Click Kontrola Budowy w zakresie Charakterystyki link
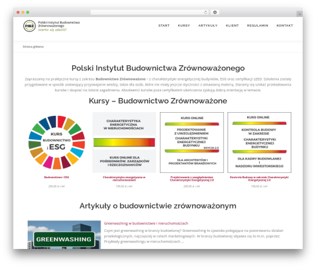This screenshot has height=268, width=316. tap(259, 179)
